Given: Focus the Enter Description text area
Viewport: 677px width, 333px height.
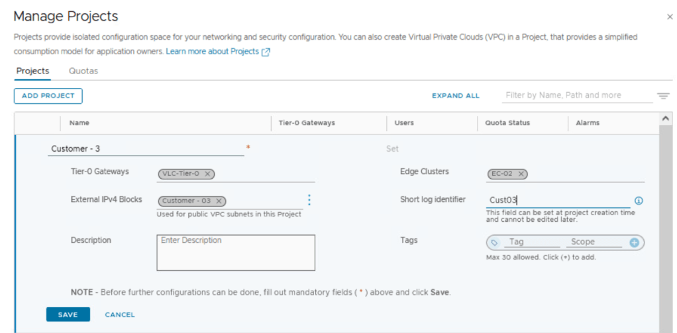Looking at the screenshot, I should click(236, 253).
